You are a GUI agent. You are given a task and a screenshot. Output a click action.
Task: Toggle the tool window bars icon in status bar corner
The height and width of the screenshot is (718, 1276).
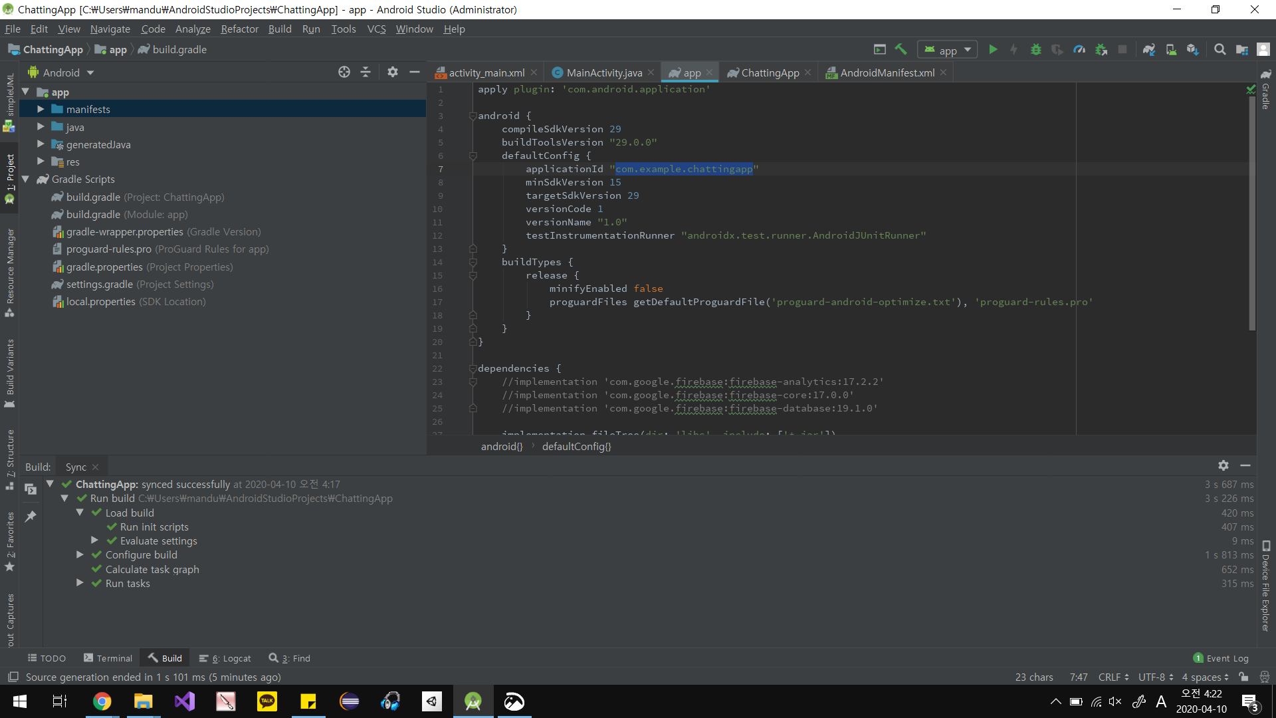pos(13,677)
